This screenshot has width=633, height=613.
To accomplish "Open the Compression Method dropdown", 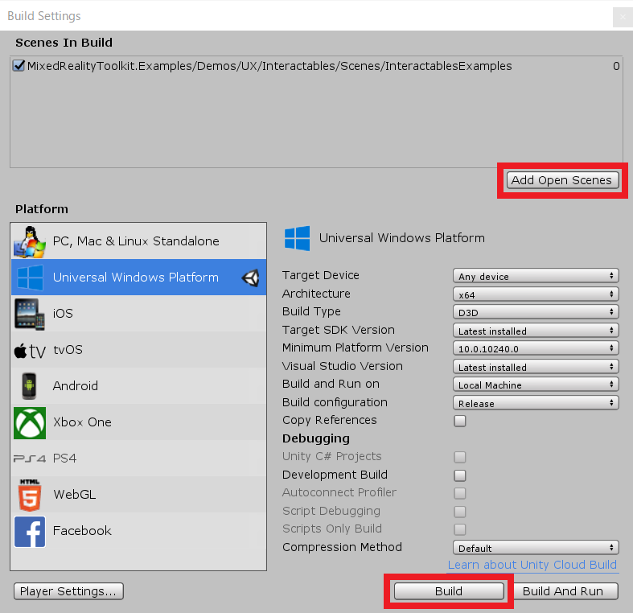I will click(x=536, y=548).
